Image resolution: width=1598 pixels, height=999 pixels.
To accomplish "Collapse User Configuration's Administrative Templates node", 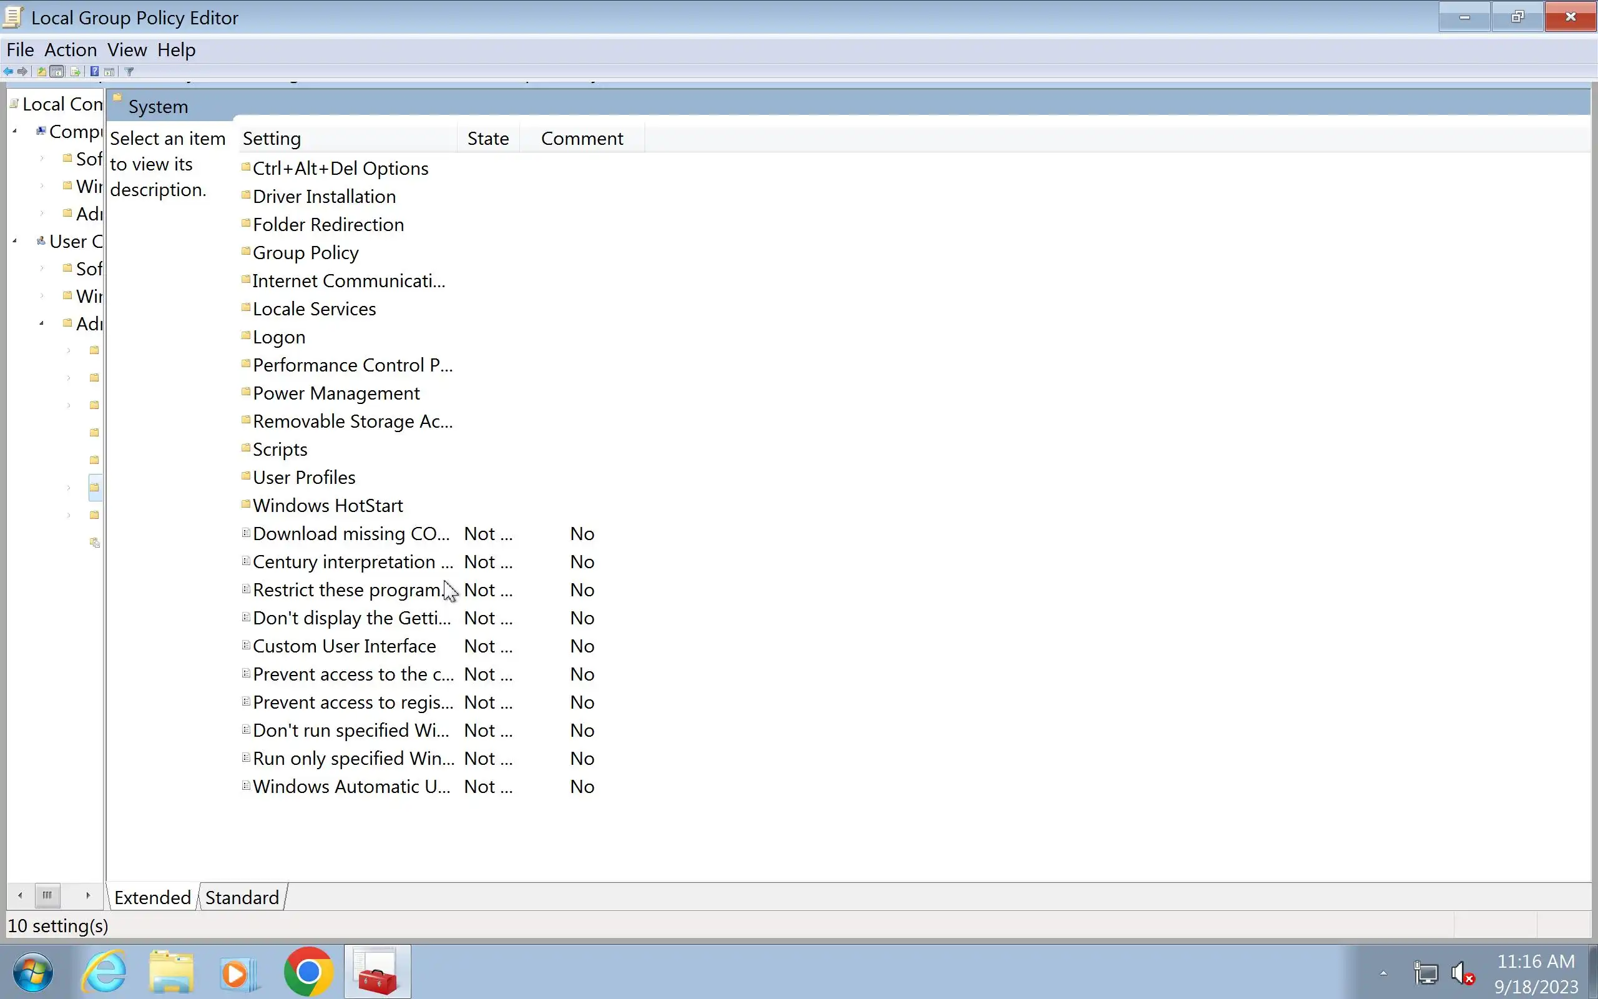I will (42, 324).
